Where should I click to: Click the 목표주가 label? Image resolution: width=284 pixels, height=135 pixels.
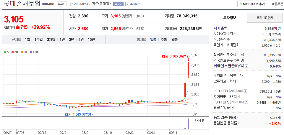coord(236,76)
